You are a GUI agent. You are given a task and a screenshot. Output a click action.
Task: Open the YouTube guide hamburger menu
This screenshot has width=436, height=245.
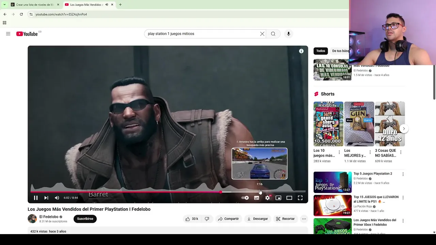[x=8, y=34]
